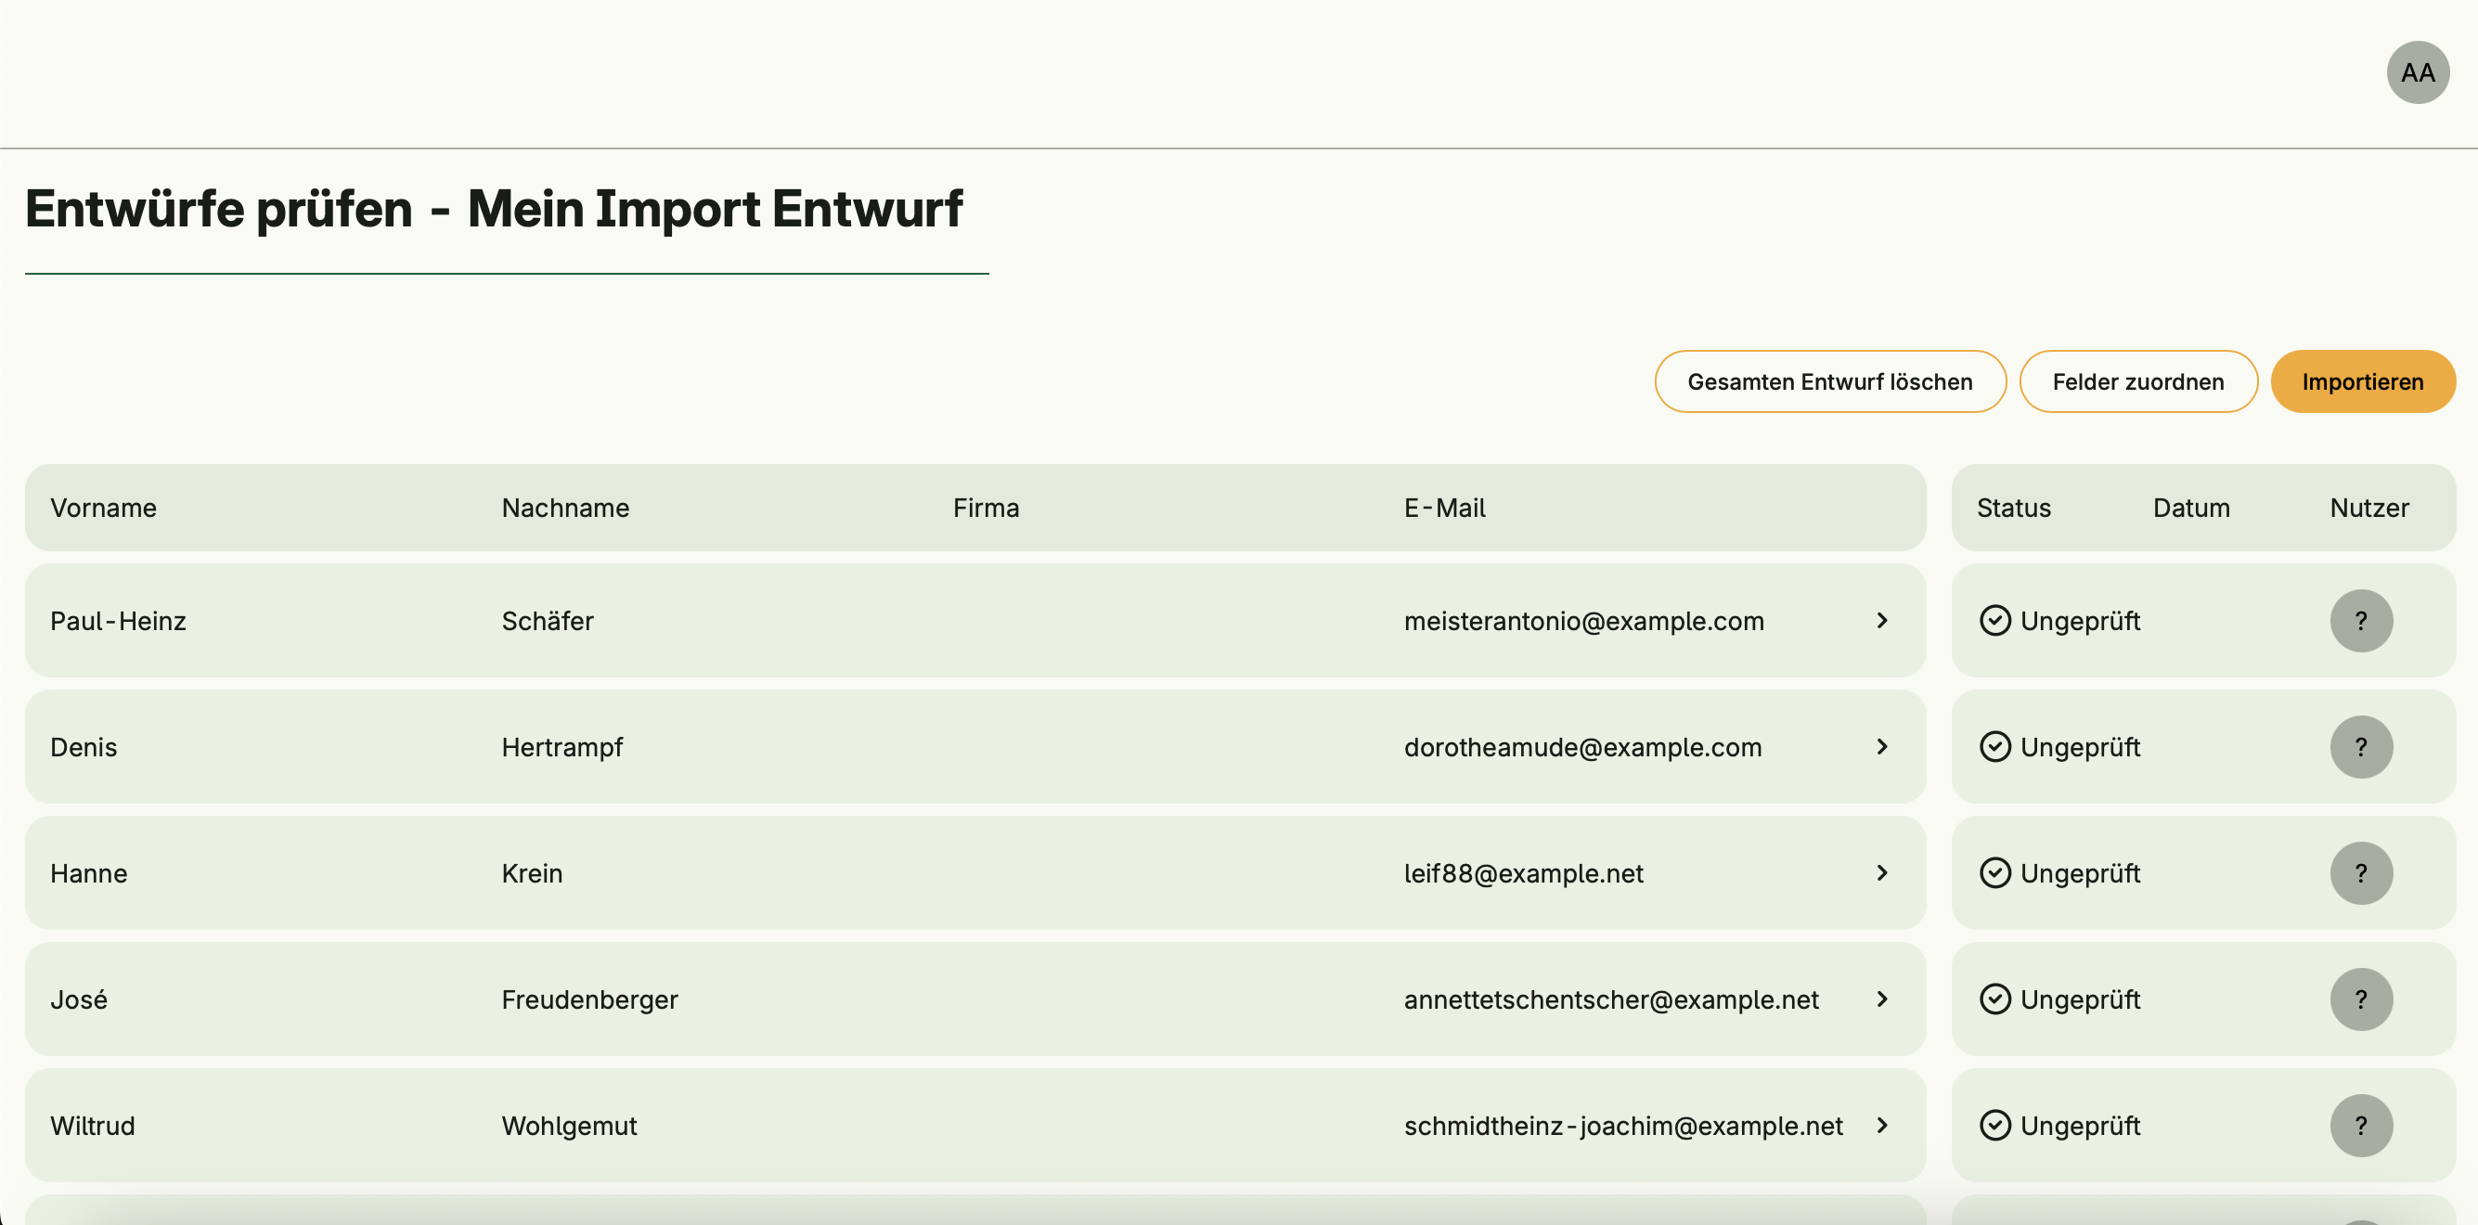Open details chevron for leif88@example.net

coord(1882,872)
